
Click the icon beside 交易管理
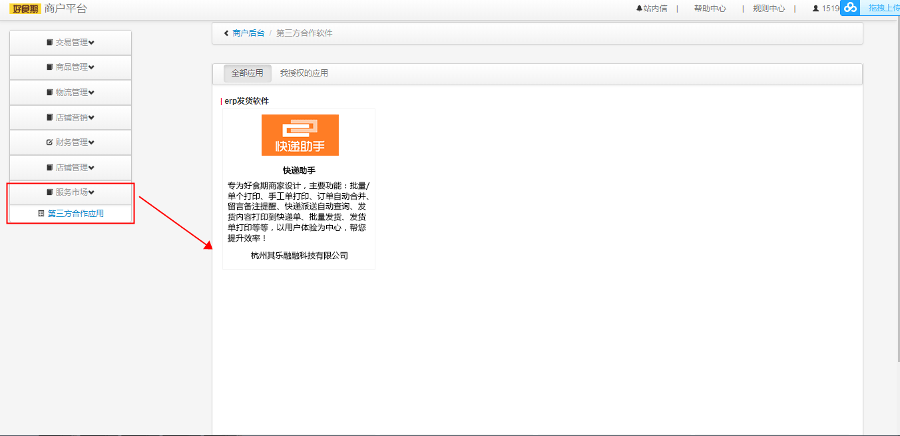50,43
